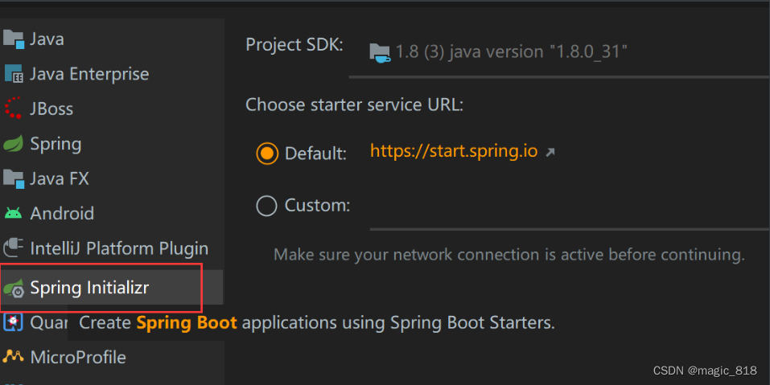The image size is (770, 385).
Task: Click the 'Default:' label text
Action: tap(315, 154)
